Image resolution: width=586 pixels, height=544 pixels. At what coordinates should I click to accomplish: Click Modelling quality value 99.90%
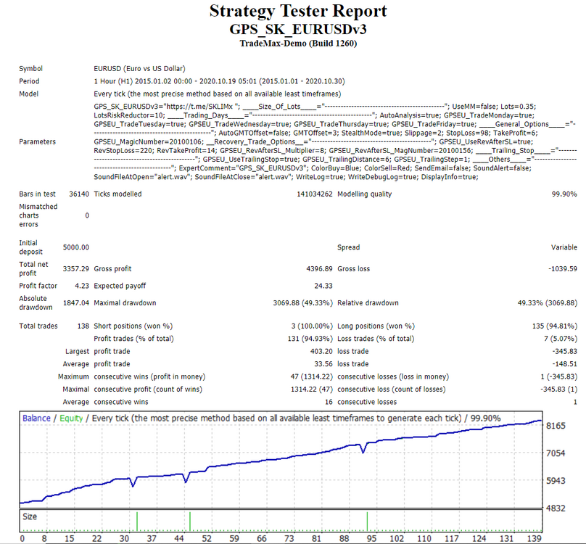564,194
